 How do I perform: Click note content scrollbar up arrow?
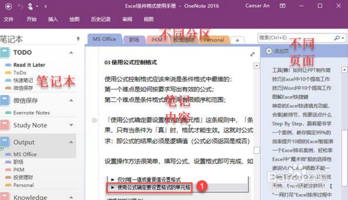256,66
